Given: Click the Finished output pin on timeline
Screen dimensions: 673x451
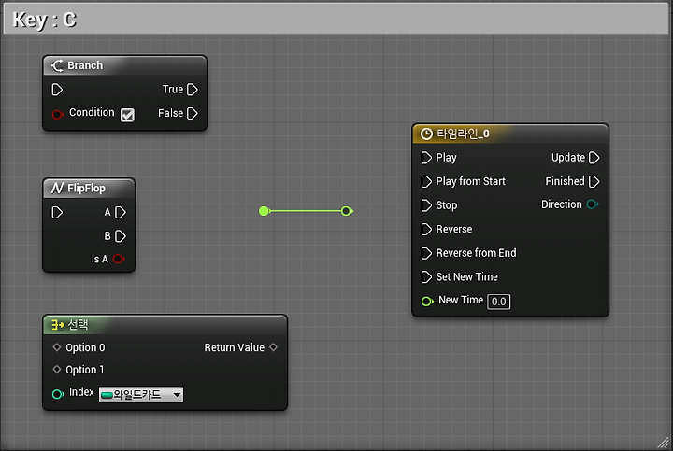Looking at the screenshot, I should [594, 182].
